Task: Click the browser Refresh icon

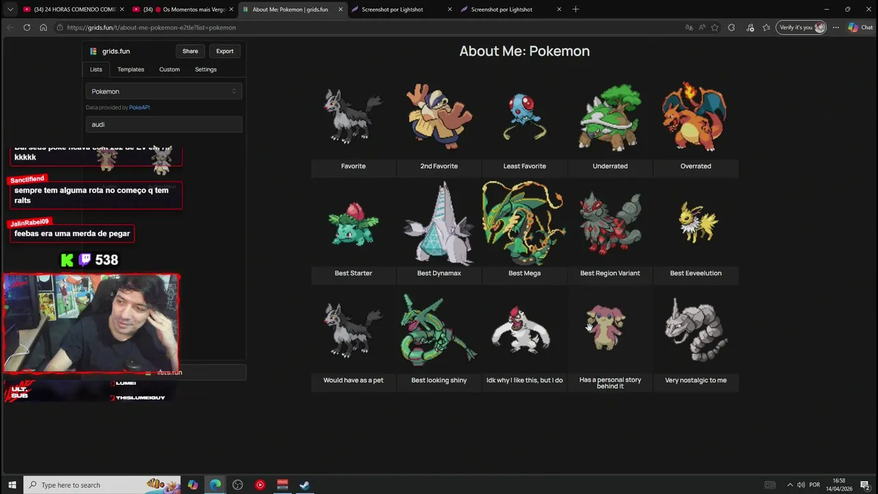Action: tap(27, 27)
